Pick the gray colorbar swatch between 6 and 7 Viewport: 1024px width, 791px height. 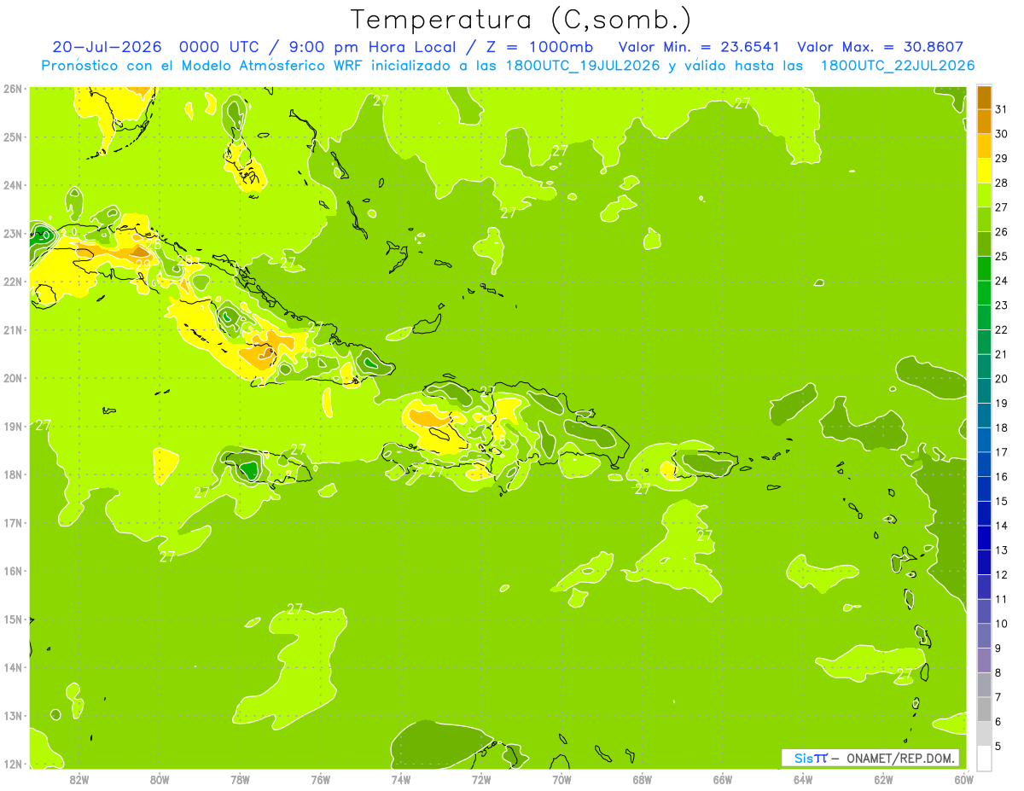point(984,709)
